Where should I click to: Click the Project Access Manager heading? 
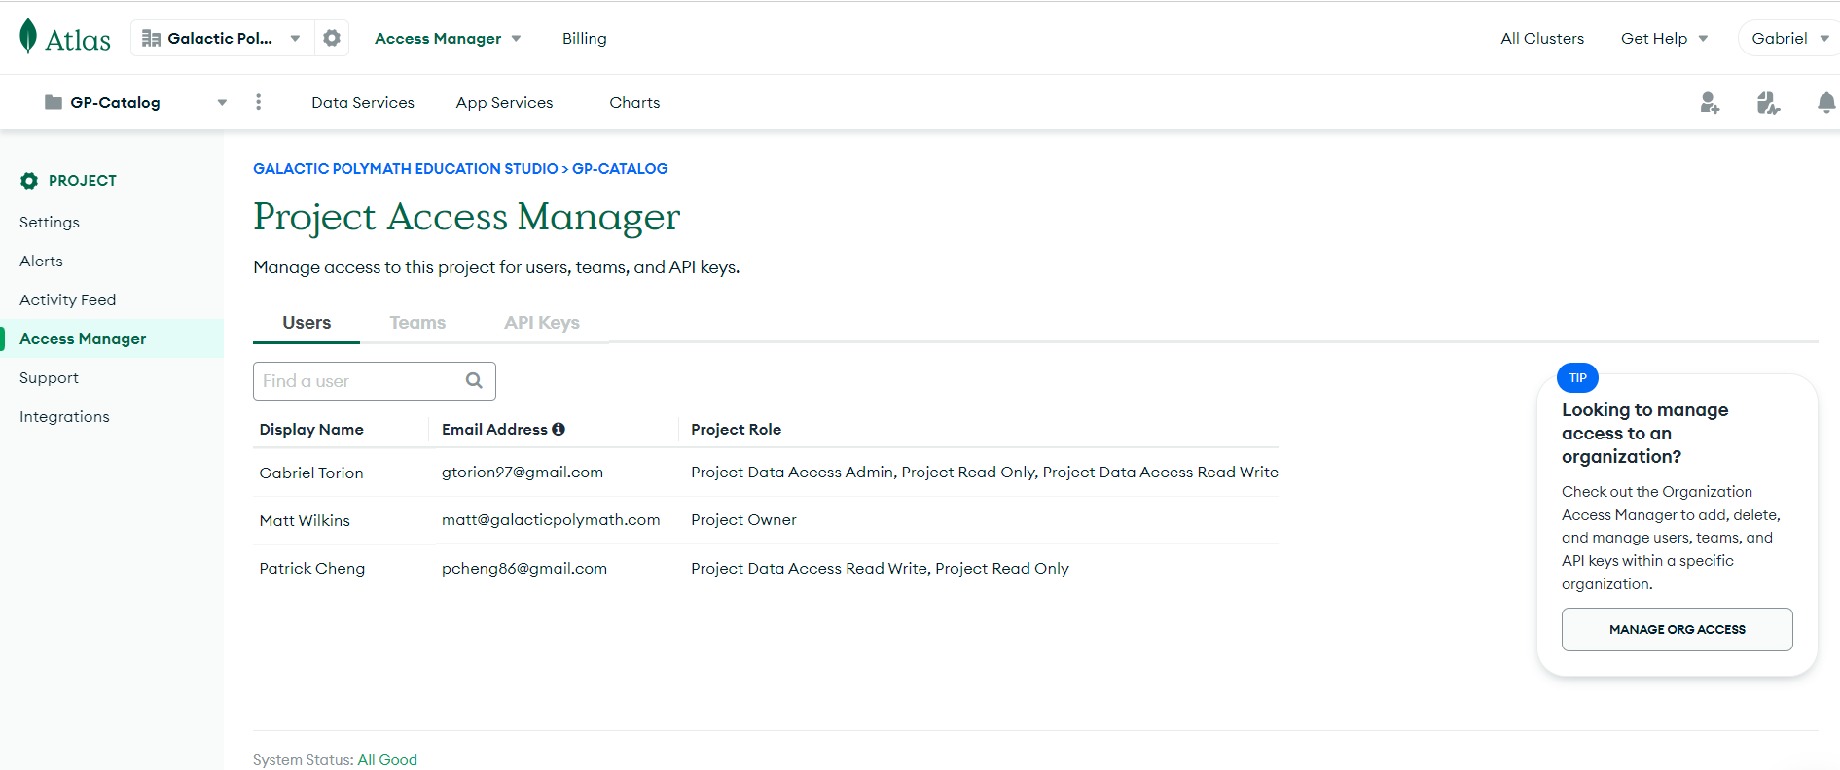[467, 217]
